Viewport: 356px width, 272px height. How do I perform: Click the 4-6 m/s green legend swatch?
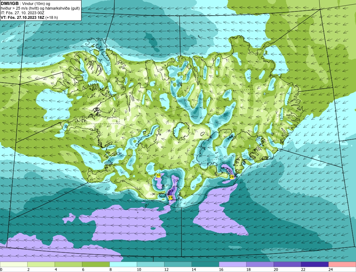68,265
